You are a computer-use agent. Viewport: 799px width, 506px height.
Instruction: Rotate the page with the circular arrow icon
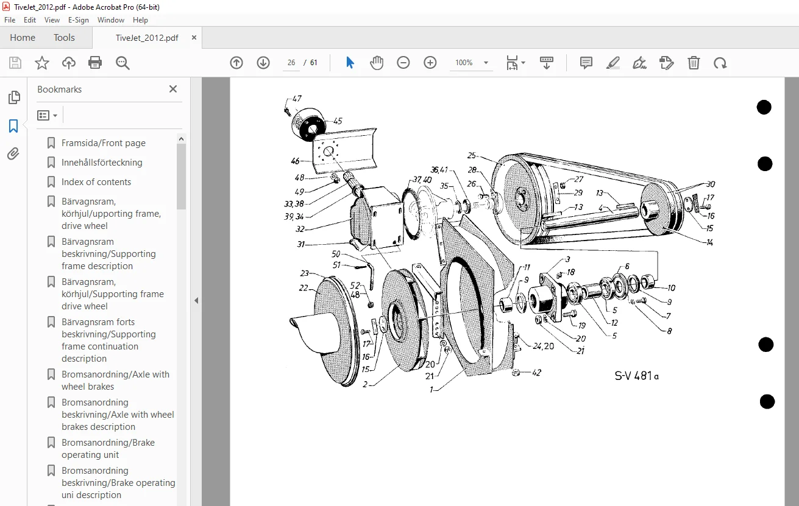(720, 63)
